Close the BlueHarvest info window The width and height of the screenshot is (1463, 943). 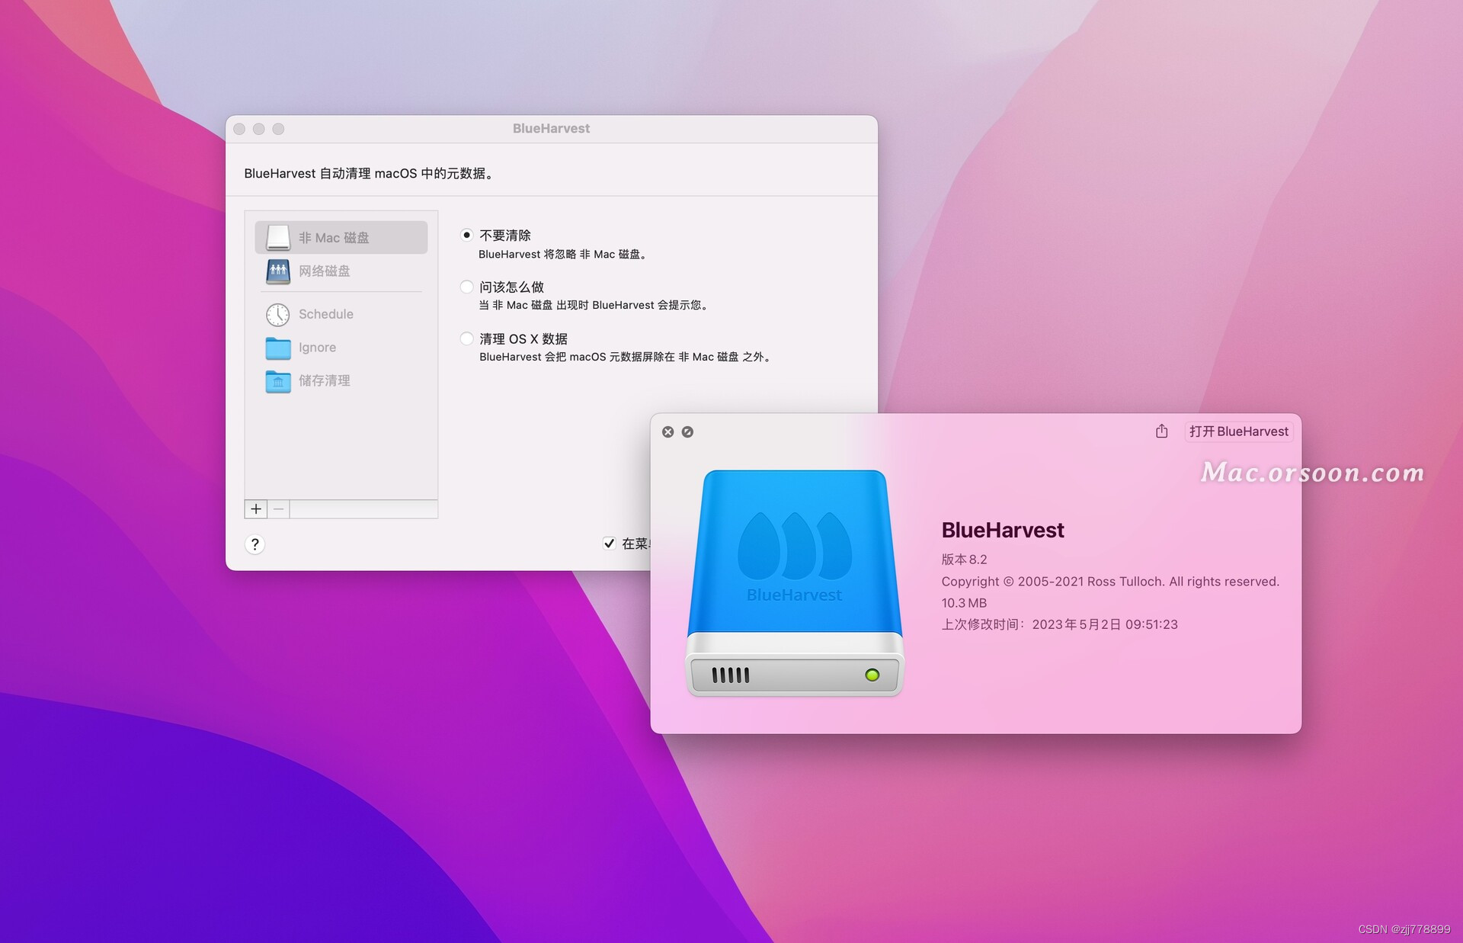[667, 431]
